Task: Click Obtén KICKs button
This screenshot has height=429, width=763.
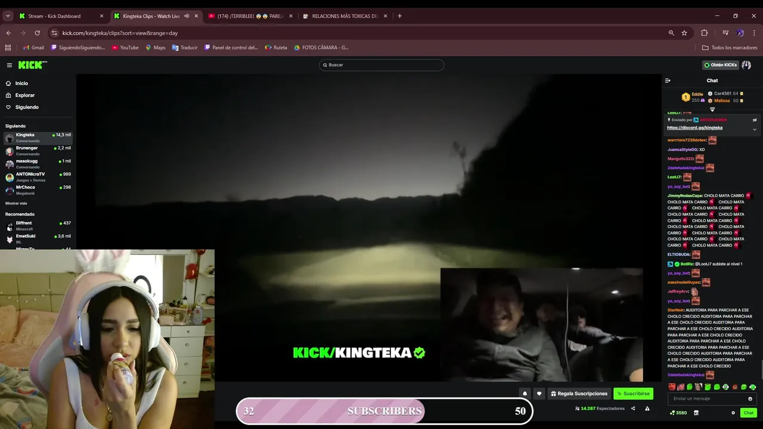Action: [x=720, y=65]
